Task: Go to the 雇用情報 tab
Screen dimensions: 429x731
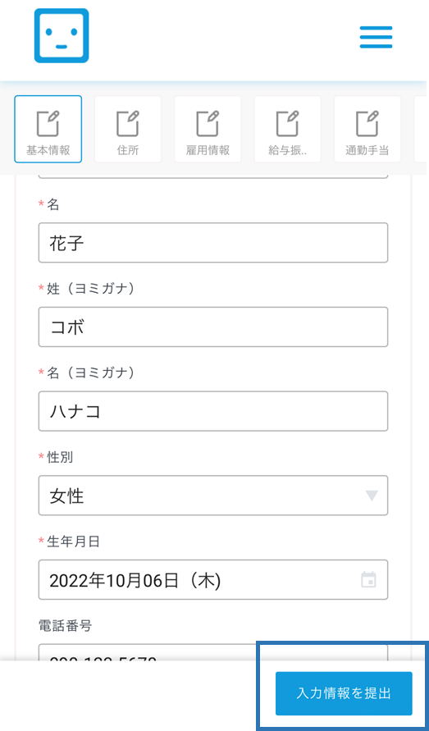Action: (208, 129)
